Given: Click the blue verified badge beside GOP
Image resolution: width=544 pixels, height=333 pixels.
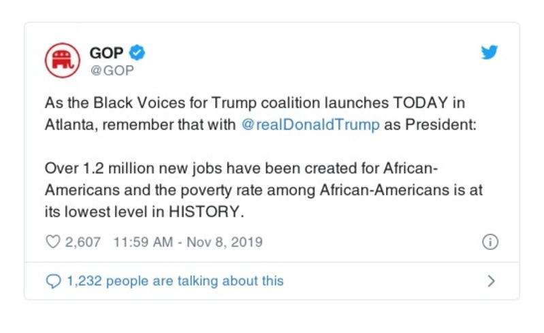Looking at the screenshot, I should [138, 53].
